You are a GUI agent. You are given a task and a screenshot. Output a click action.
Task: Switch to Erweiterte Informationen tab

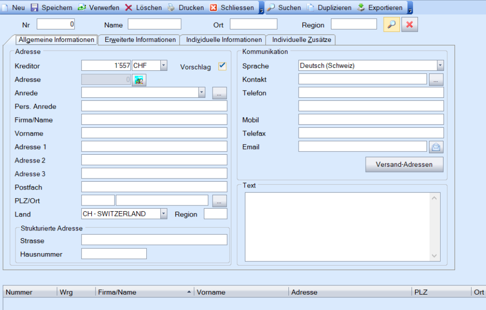[140, 40]
